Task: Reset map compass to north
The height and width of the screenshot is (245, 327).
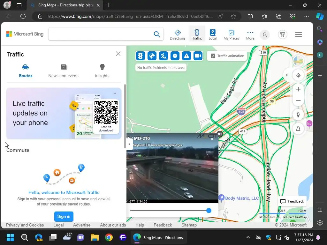Action: click(298, 115)
